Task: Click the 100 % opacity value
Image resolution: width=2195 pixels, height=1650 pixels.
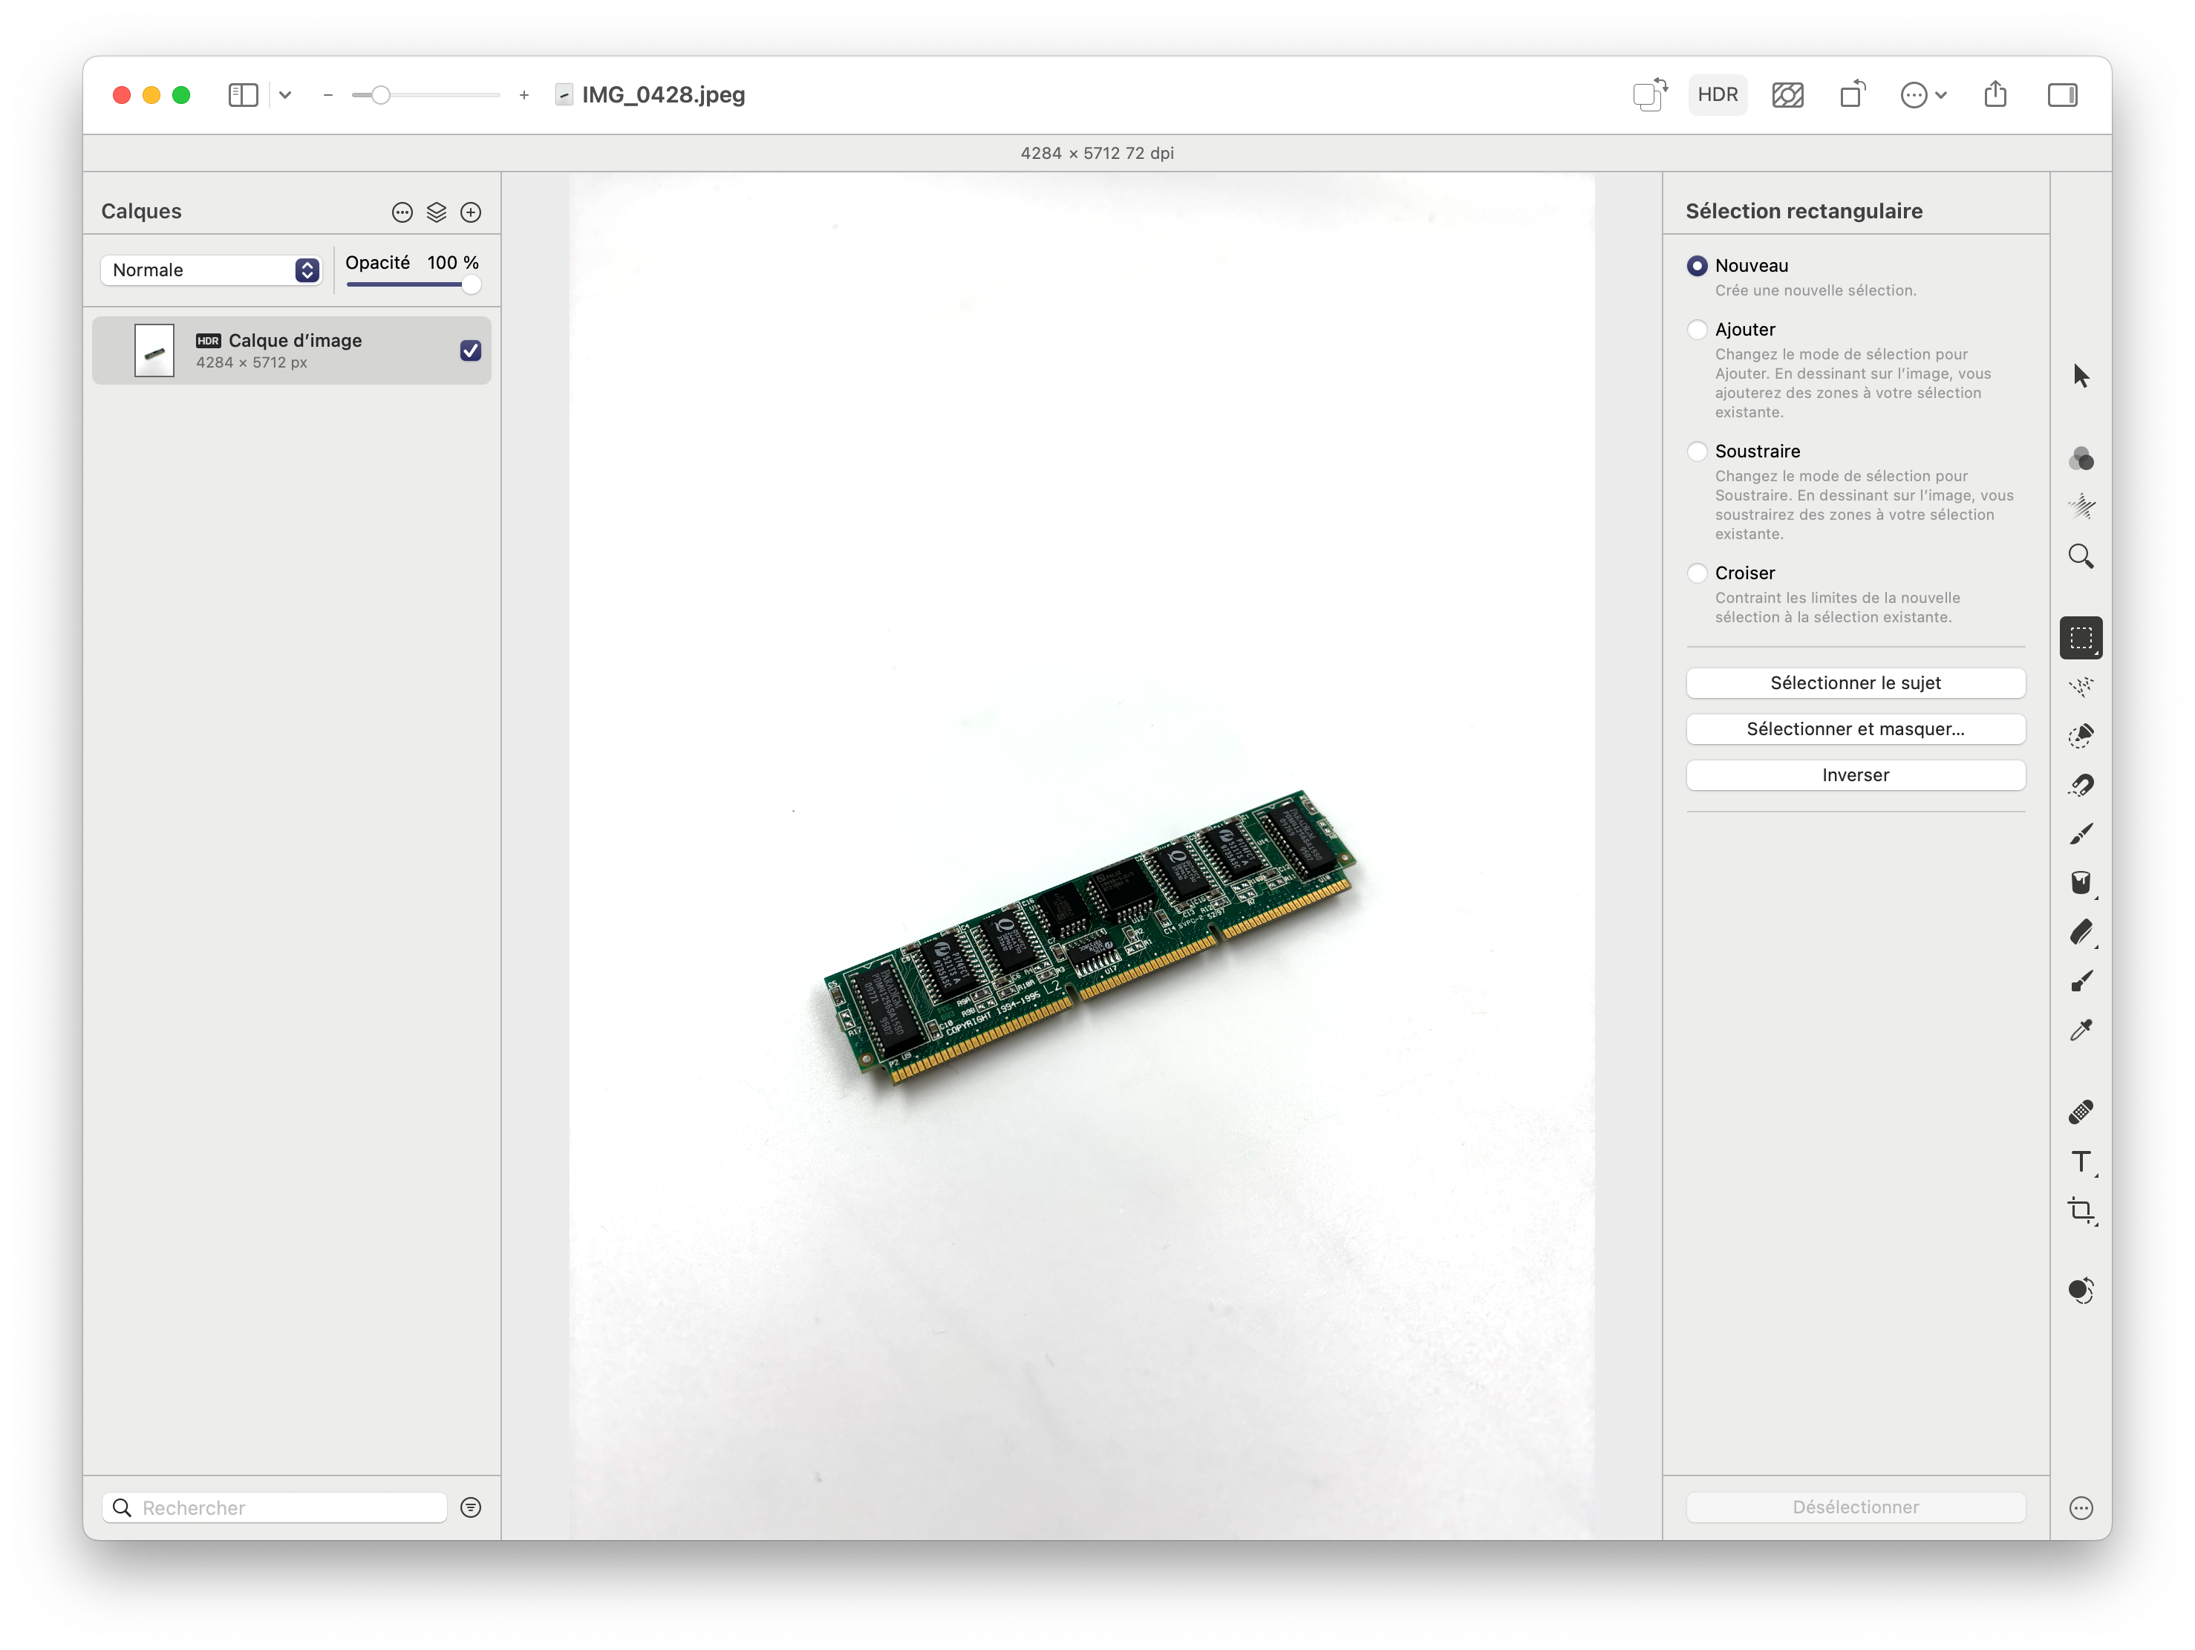Action: click(x=452, y=262)
